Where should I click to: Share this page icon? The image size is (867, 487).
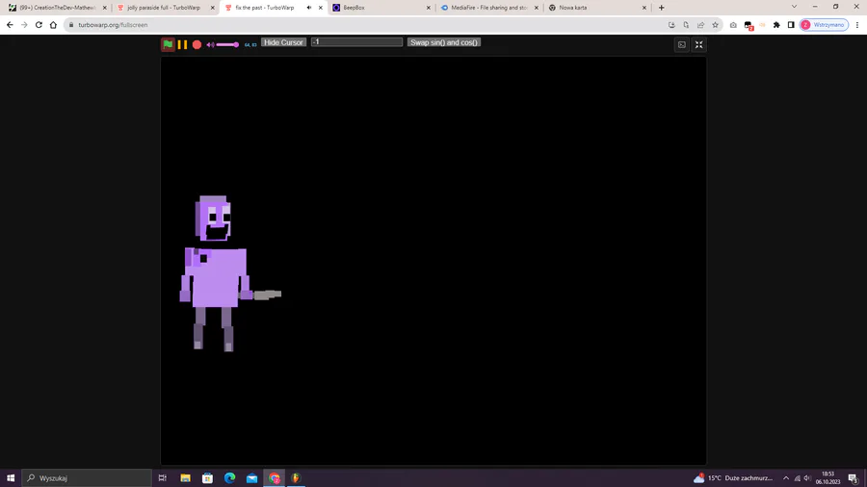point(700,25)
